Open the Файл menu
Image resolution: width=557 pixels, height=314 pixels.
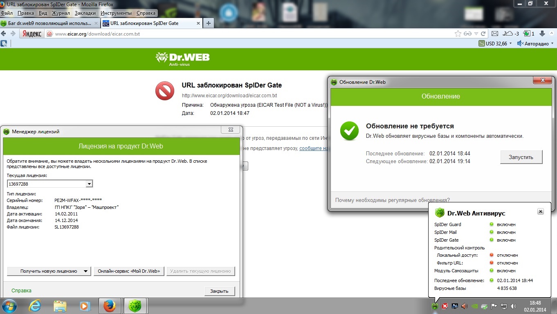point(7,13)
